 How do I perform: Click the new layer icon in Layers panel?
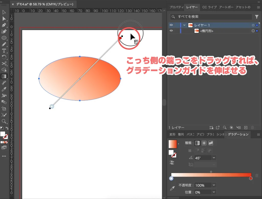pos(246,127)
